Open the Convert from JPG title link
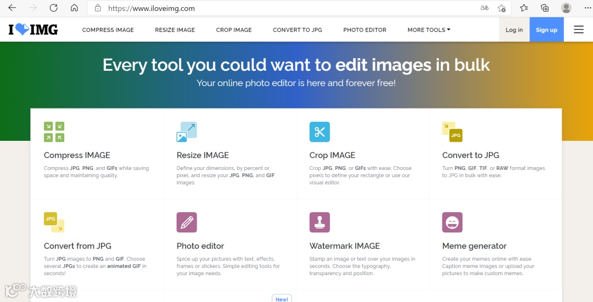The image size is (593, 302). (77, 246)
